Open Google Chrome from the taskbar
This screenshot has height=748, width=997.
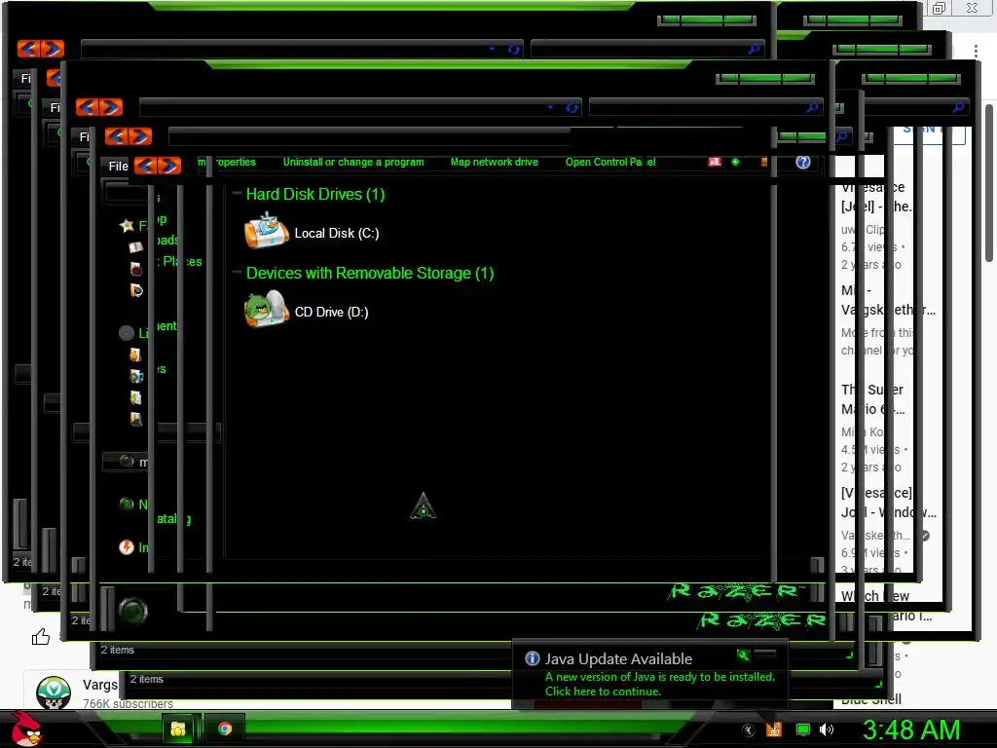pos(225,729)
